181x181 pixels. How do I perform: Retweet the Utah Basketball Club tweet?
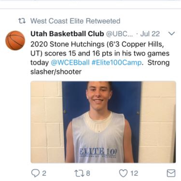click(80, 173)
